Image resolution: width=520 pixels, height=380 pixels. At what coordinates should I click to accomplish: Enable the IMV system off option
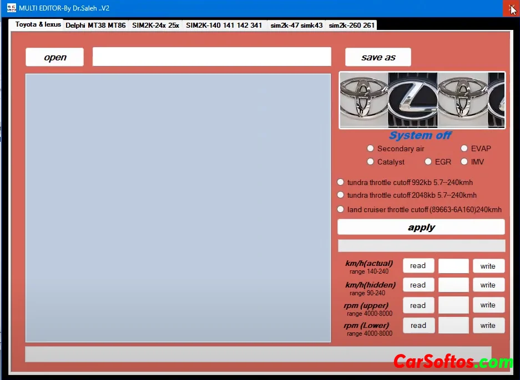click(x=465, y=162)
